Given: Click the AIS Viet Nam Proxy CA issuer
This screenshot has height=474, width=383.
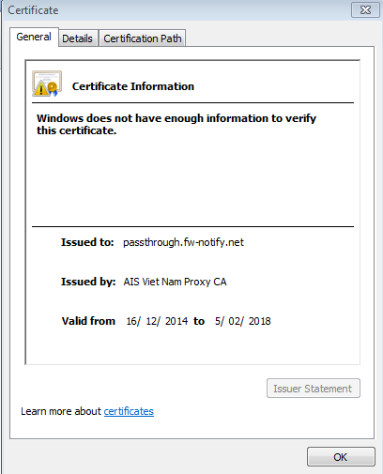Looking at the screenshot, I should (175, 282).
